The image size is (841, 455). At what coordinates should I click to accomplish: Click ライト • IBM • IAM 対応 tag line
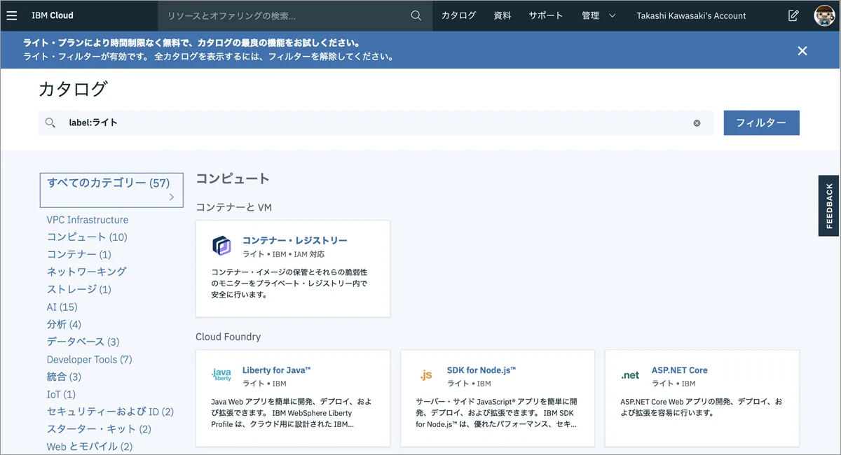click(284, 255)
